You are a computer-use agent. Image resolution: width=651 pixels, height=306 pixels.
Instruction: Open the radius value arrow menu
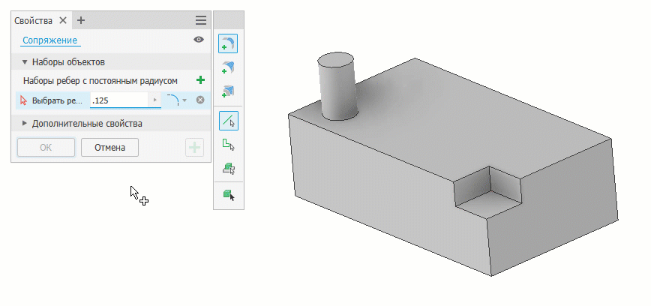click(x=154, y=100)
